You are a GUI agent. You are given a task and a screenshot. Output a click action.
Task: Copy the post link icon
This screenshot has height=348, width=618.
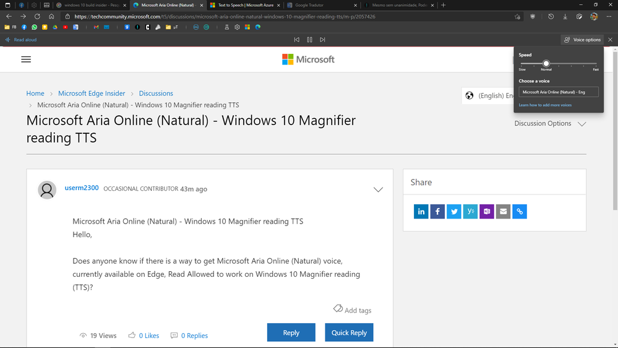[520, 212]
